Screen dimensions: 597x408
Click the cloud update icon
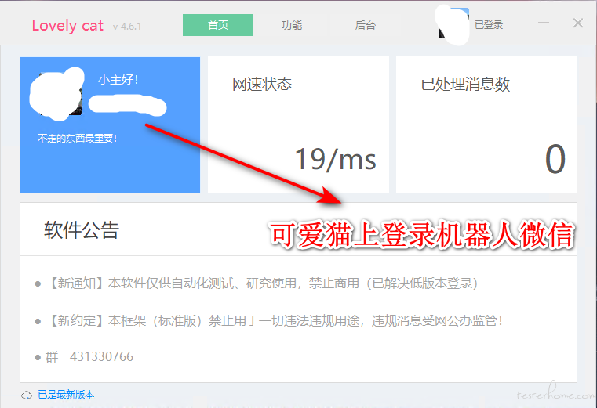(x=27, y=395)
